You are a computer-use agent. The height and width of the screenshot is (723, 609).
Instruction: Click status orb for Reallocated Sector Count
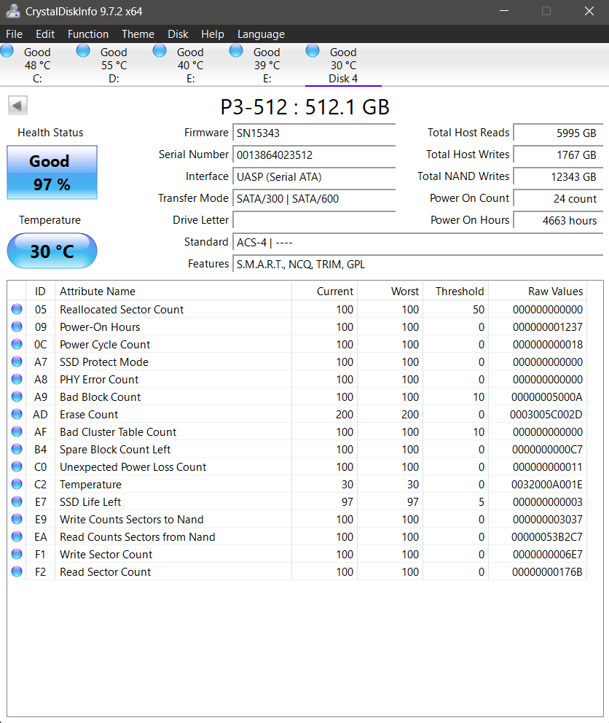[x=17, y=310]
